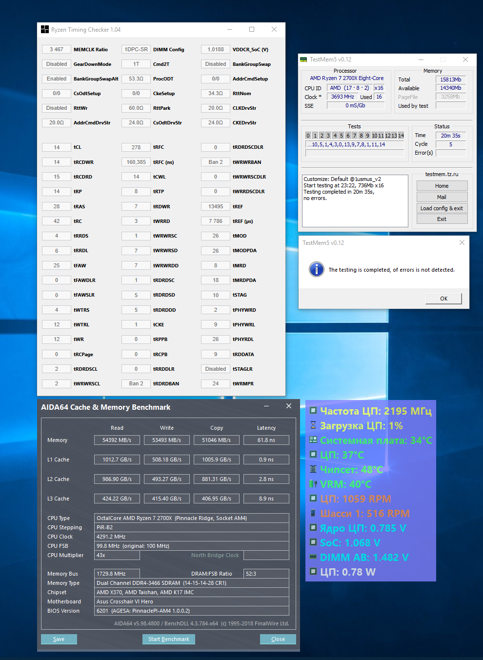Click the tRDRDBAN Ban 2 field
Screen dimensions: 483x660
(136, 383)
